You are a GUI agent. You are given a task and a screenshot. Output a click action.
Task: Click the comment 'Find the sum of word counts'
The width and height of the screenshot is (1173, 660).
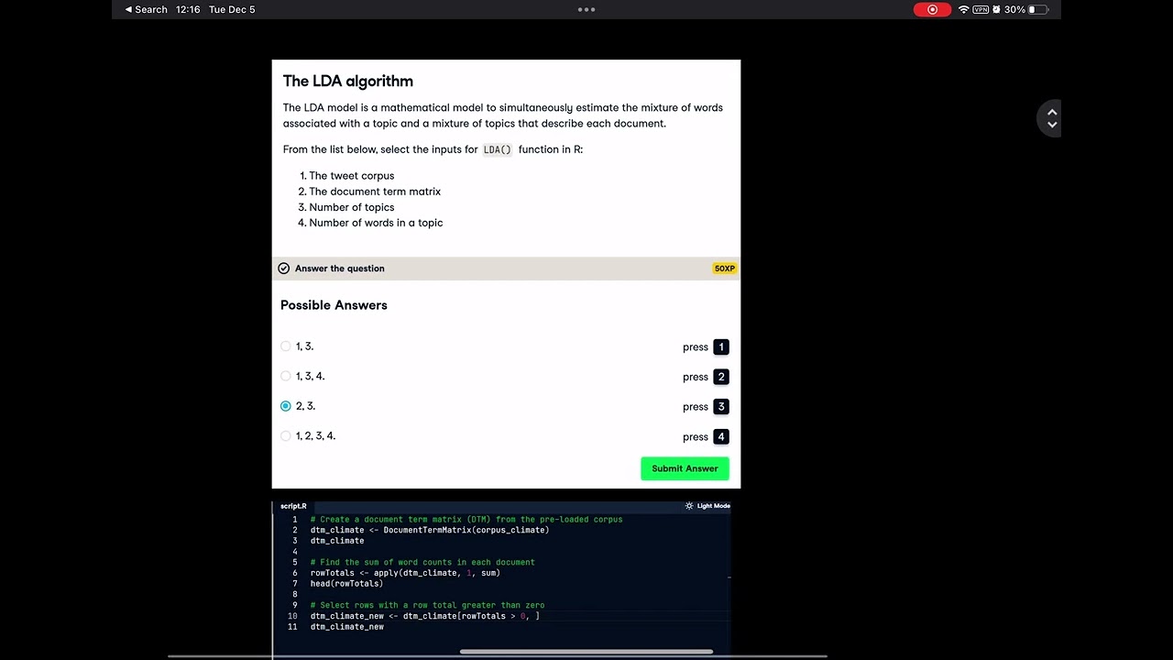[422, 562]
